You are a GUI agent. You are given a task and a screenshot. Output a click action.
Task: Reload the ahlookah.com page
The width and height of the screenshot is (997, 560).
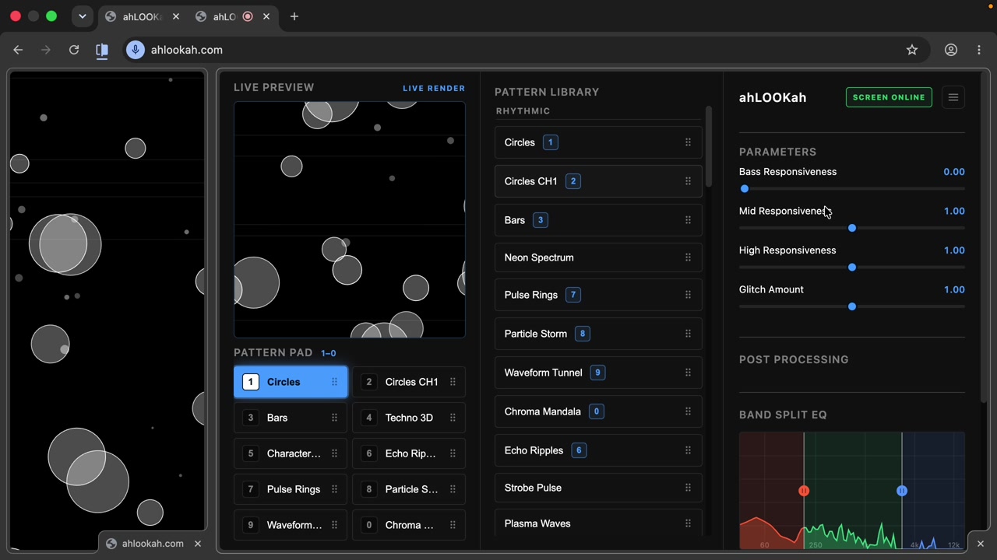(x=74, y=50)
